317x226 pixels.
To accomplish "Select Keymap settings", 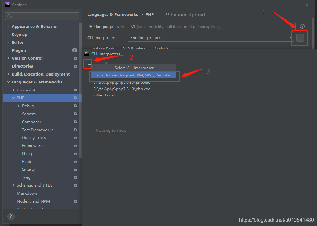I will 19,35.
